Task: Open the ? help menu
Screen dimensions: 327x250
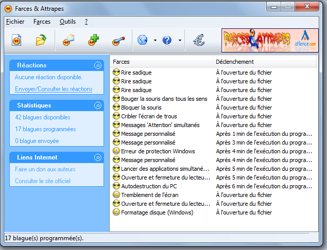Action: coord(86,22)
